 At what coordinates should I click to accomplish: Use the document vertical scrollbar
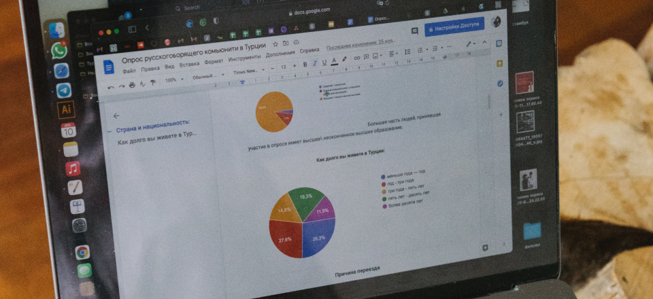coord(490,102)
